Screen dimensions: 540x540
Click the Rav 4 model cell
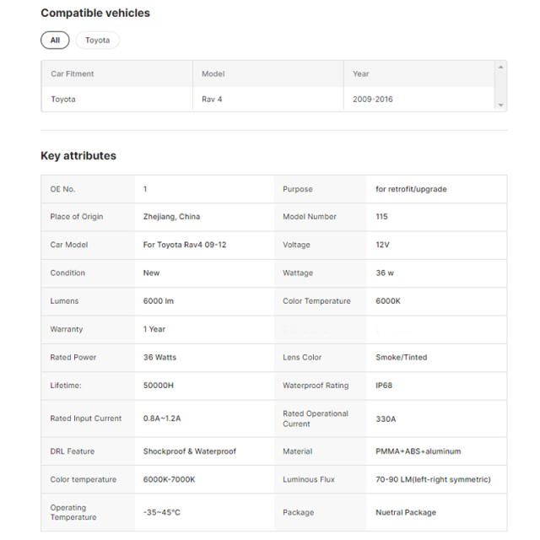coord(213,99)
